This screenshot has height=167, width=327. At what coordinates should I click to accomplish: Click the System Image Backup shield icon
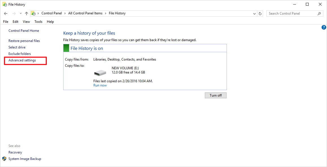[5, 159]
